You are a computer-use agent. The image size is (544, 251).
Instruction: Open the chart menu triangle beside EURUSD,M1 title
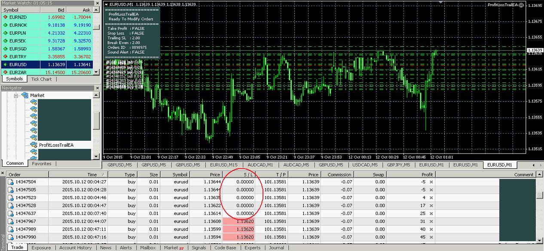click(x=107, y=5)
